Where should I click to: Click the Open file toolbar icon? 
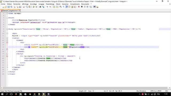pyautogui.click(x=6, y=7)
